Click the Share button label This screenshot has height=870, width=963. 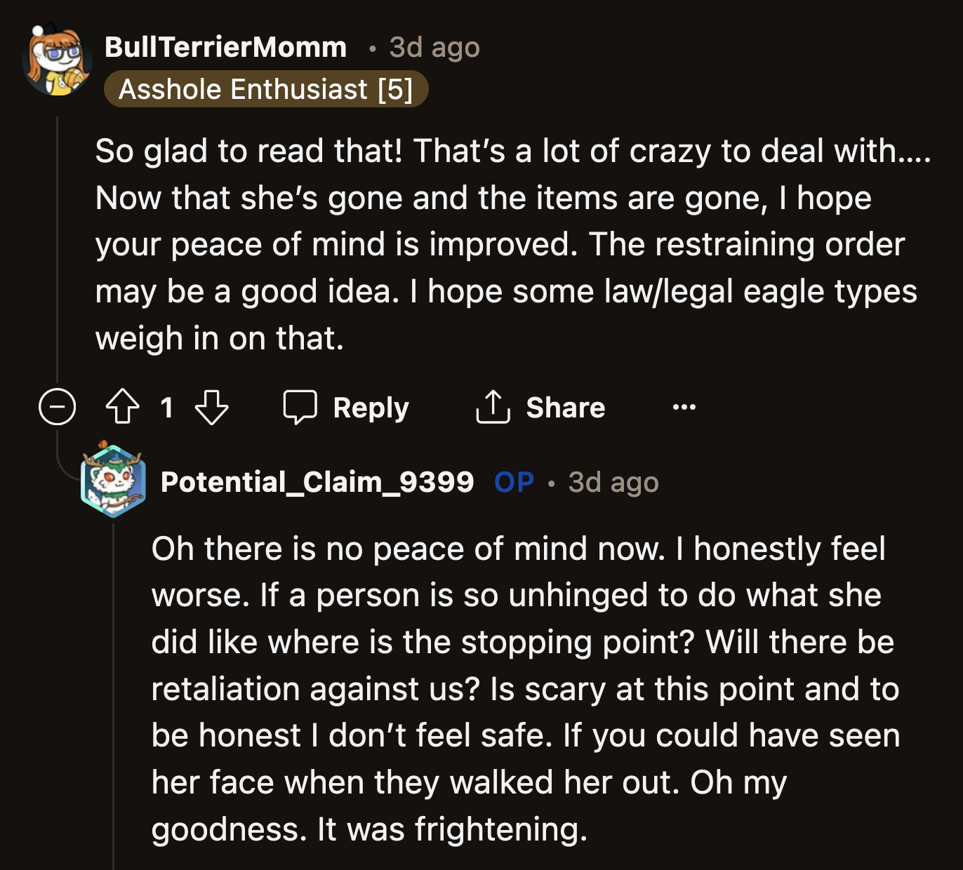[565, 407]
